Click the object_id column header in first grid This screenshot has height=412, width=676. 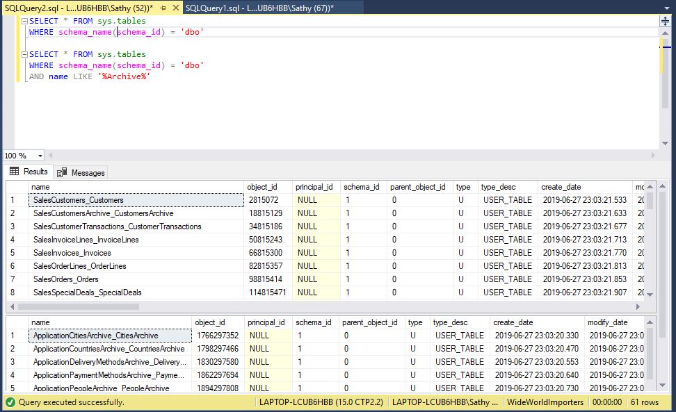pyautogui.click(x=263, y=187)
